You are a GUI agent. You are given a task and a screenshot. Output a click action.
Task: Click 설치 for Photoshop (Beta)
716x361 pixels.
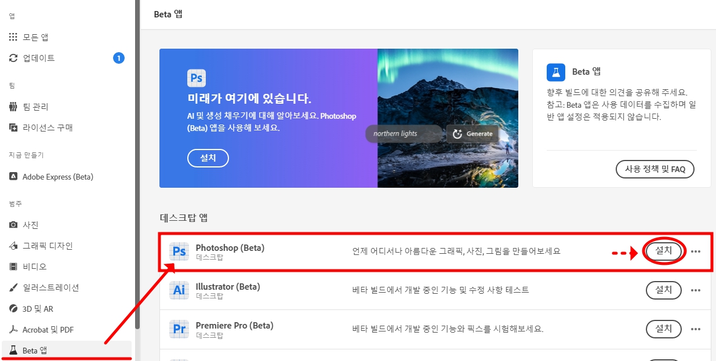[664, 251]
